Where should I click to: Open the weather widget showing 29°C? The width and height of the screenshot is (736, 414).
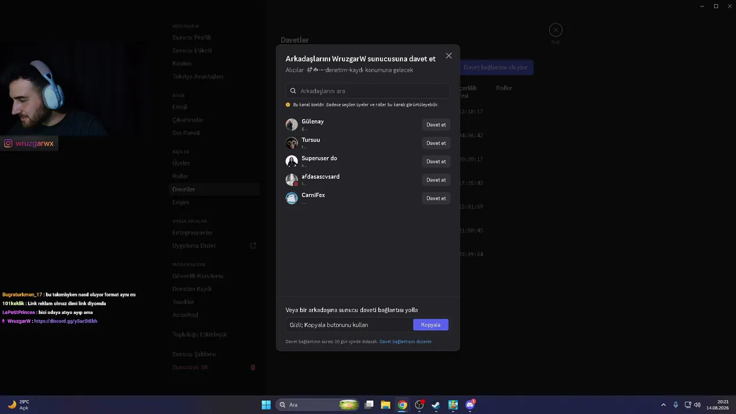click(18, 405)
